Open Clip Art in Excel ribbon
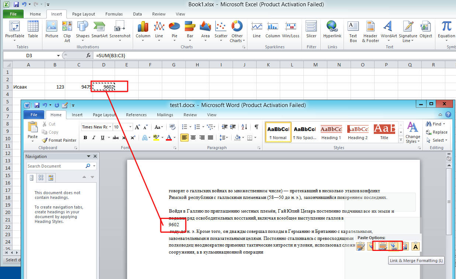 [67, 31]
